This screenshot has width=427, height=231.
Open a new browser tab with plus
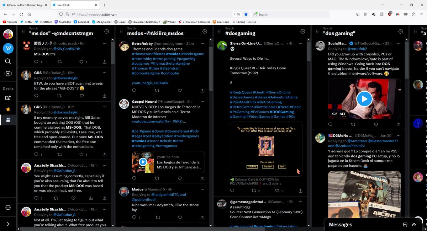pos(104,5)
